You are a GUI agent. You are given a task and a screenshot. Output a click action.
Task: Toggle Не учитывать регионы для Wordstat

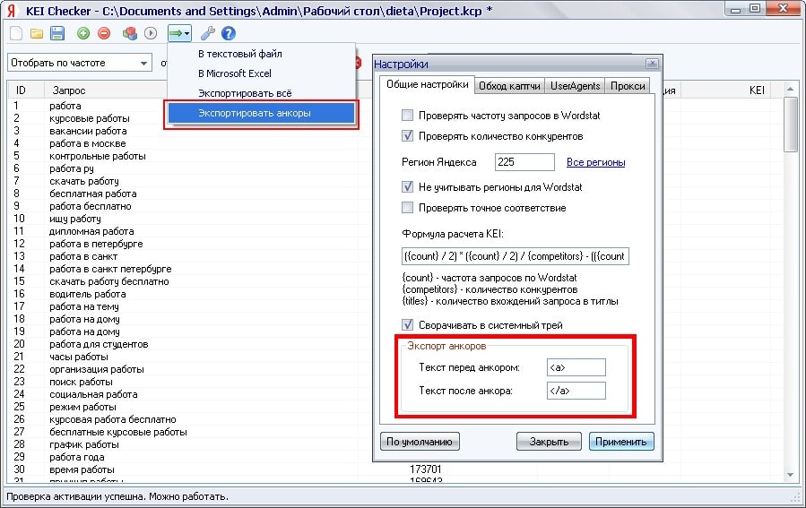407,187
